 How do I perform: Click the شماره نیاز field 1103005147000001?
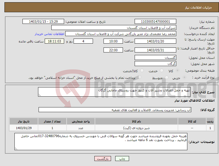point(155,22)
